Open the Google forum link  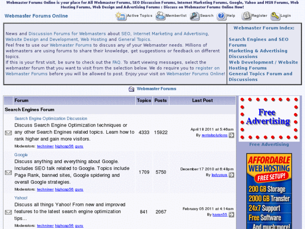21,155
